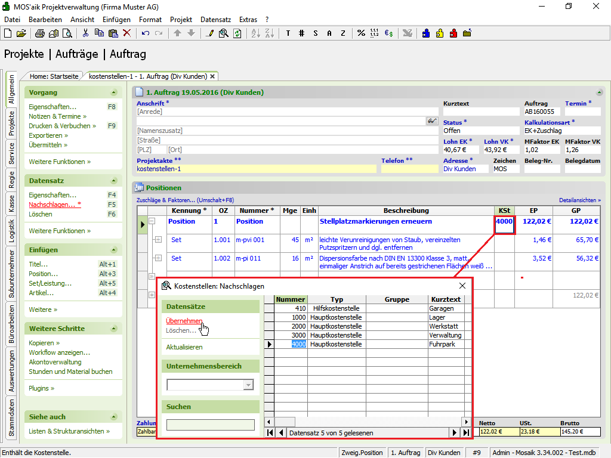Open the Unternehmensbereich dropdown
Screen dimensions: 611x458
coord(249,385)
